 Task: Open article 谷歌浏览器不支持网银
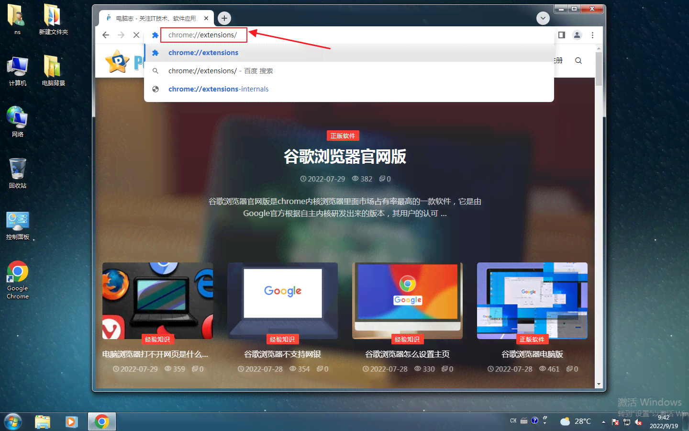(x=282, y=354)
